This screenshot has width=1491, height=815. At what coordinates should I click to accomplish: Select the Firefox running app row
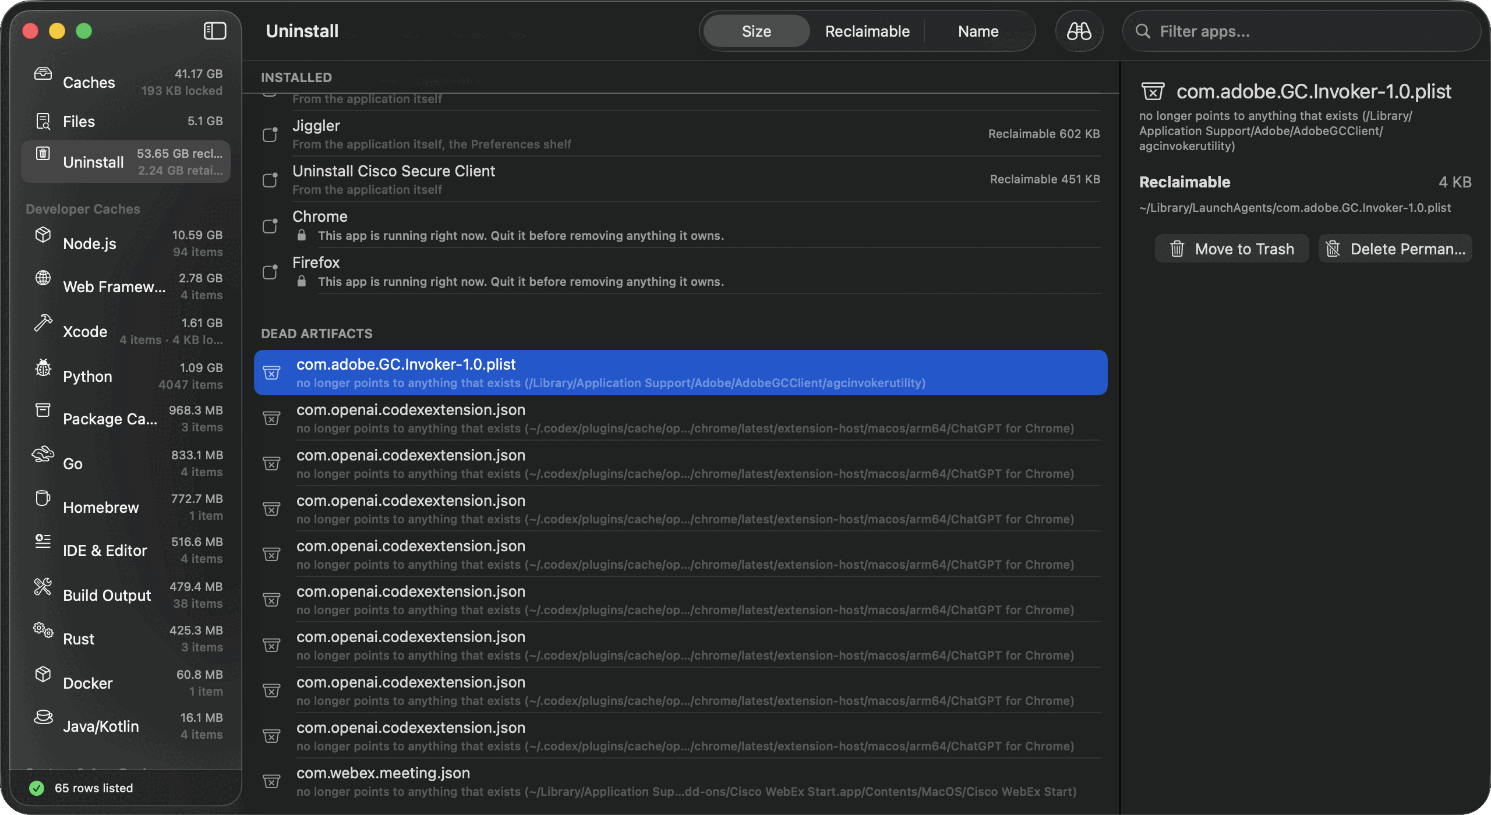click(681, 271)
